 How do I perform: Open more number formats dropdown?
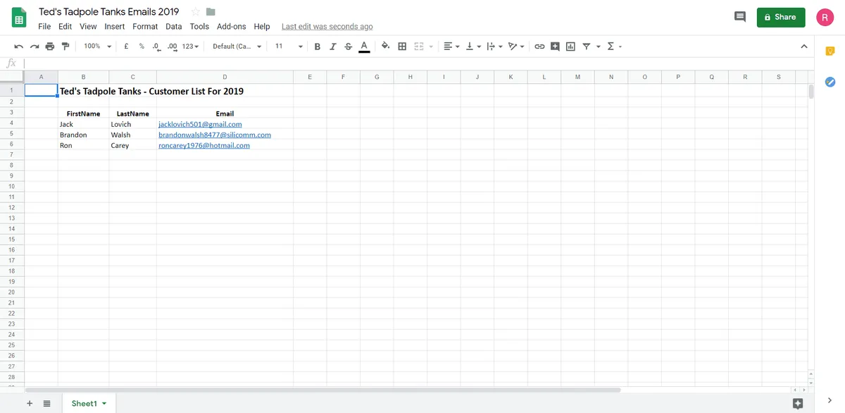tap(190, 47)
